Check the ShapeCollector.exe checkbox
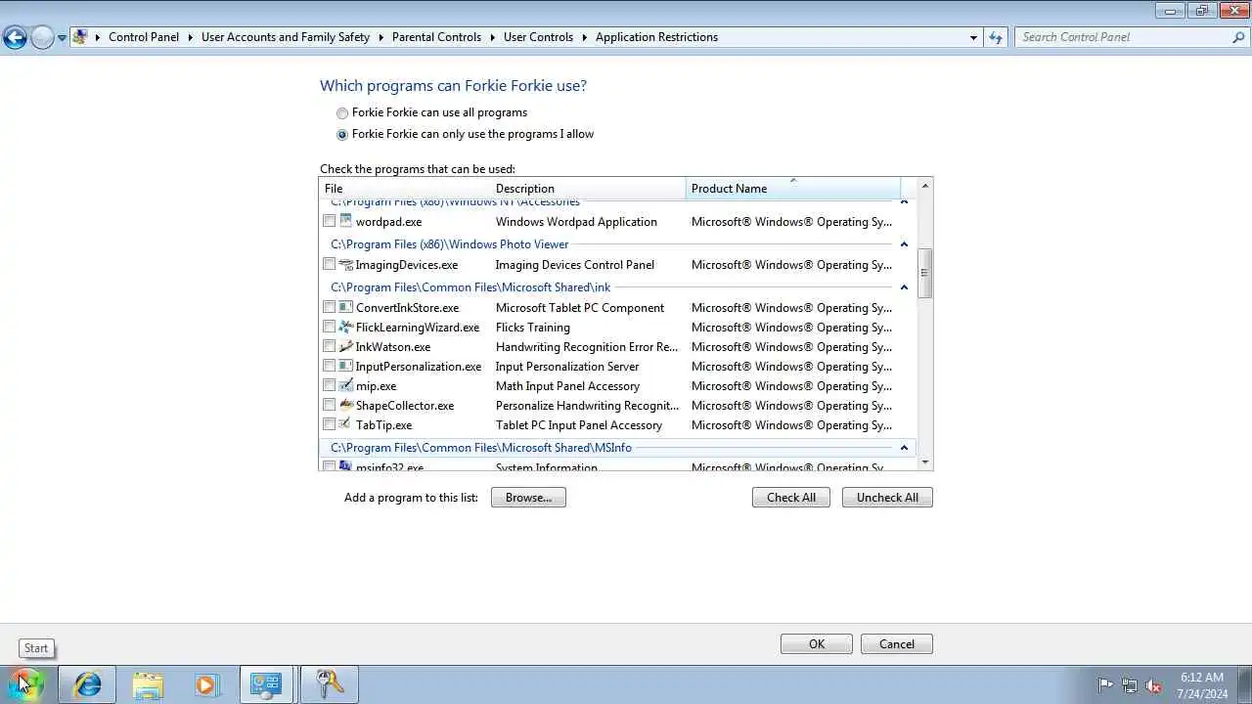Screen dimensions: 1252x704 point(330,405)
